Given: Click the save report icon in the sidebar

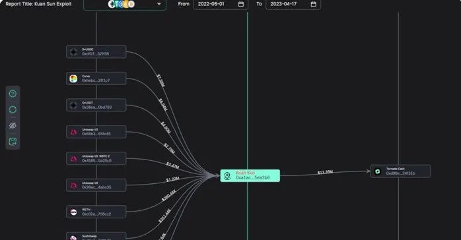Looking at the screenshot, I should (13, 141).
